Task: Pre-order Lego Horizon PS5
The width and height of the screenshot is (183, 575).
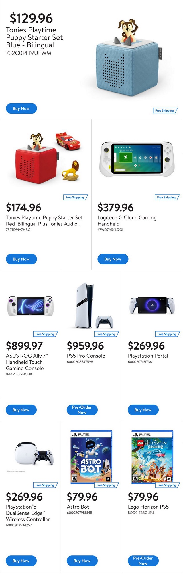Action: (x=143, y=561)
